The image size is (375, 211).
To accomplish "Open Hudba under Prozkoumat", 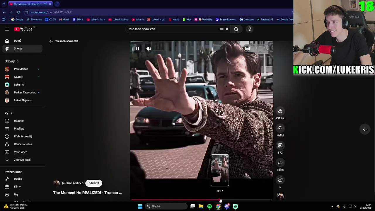I will click(22, 179).
